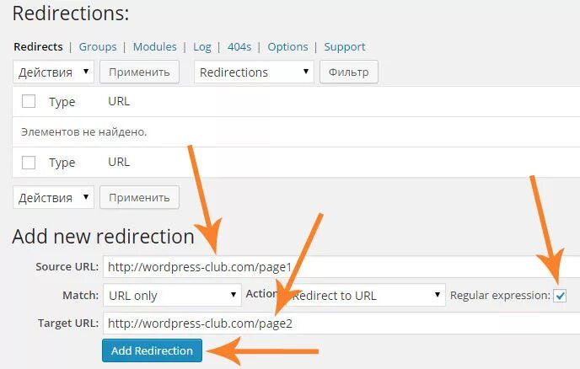This screenshot has width=580, height=369.
Task: Open the Redirections group filter dropdown
Action: point(255,72)
